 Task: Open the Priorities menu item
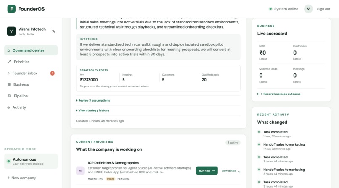tap(31, 62)
